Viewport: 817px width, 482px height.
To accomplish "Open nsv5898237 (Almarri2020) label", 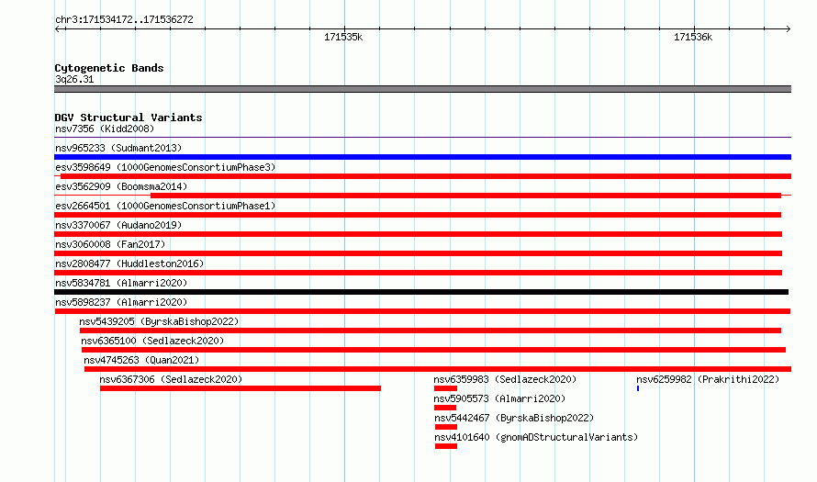I will tap(121, 302).
